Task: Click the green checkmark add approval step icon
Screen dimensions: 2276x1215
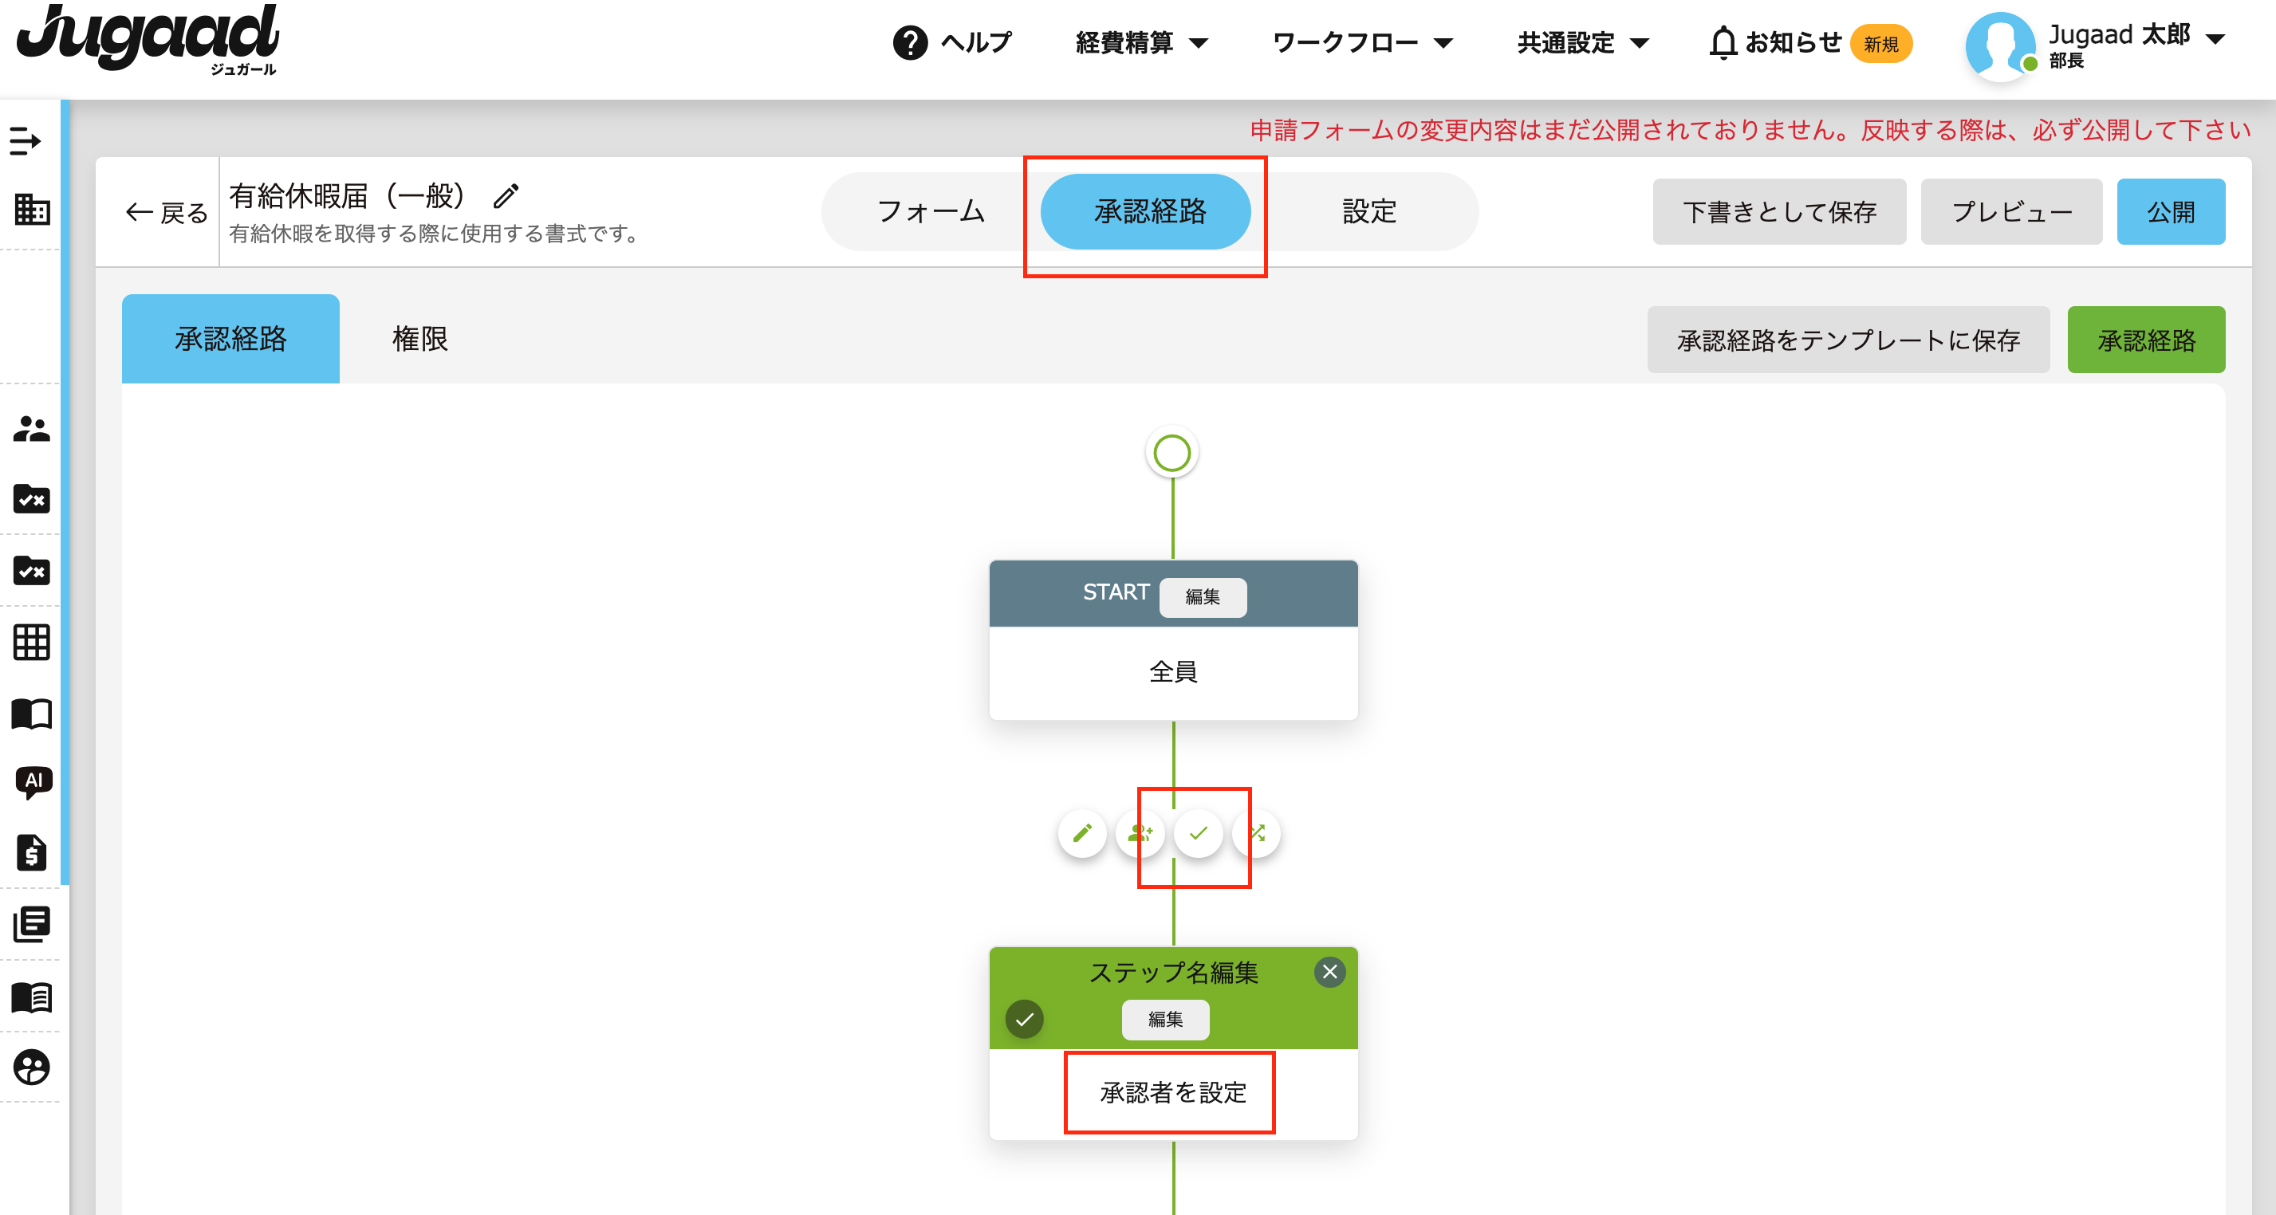Action: tap(1198, 832)
